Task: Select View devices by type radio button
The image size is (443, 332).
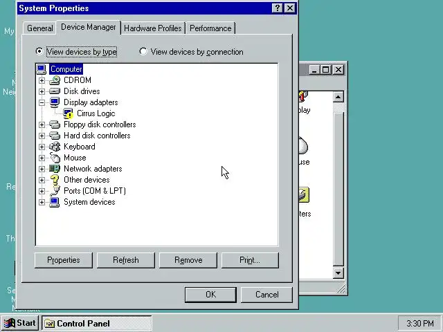Action: [39, 51]
